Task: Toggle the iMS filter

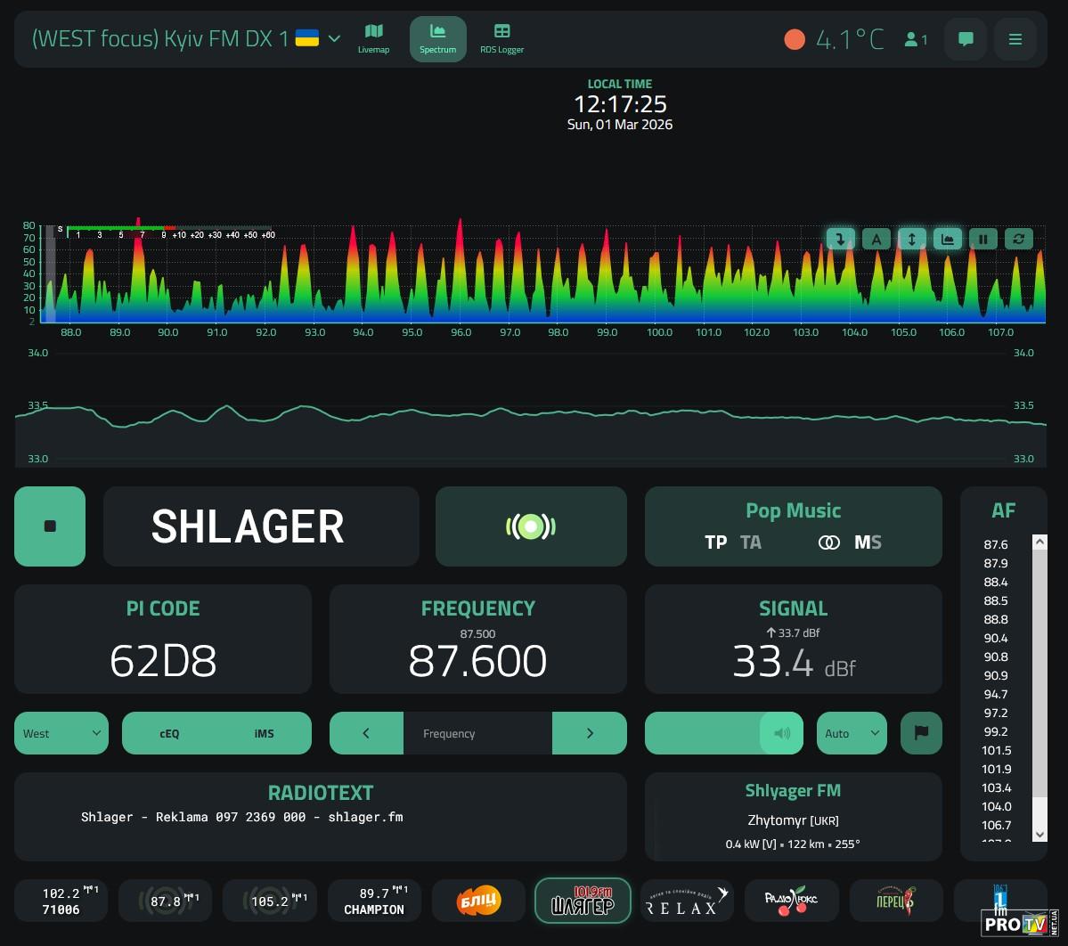Action: tap(264, 733)
